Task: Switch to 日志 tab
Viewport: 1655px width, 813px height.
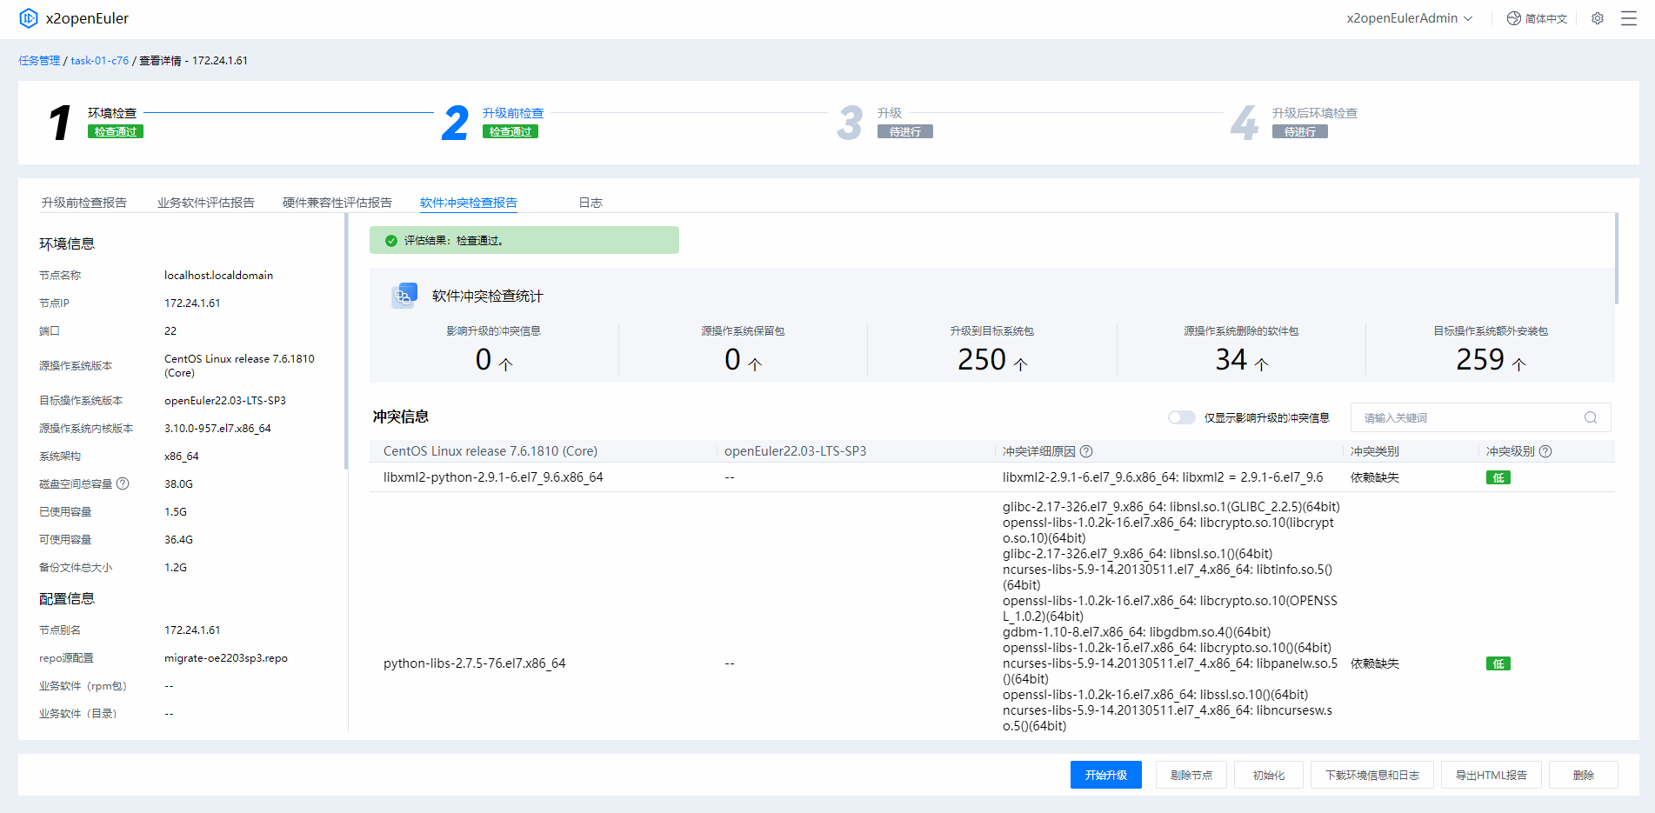Action: 591,203
